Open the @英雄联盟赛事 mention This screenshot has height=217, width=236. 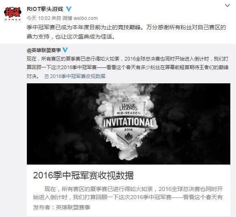[44, 50]
